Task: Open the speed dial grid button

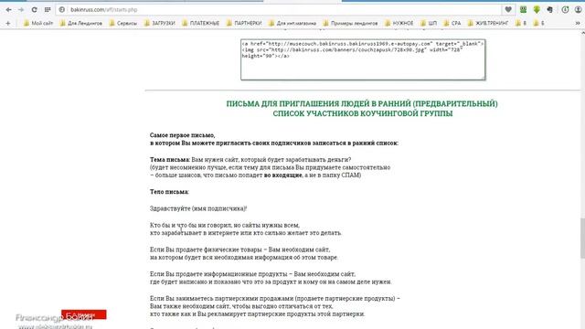Action: click(x=48, y=10)
